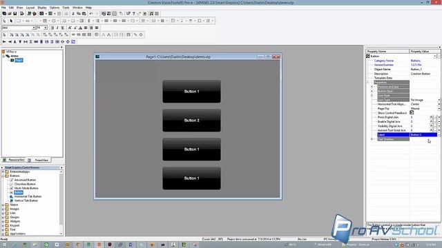
Task: Open the Display menu
Action: [42, 8]
